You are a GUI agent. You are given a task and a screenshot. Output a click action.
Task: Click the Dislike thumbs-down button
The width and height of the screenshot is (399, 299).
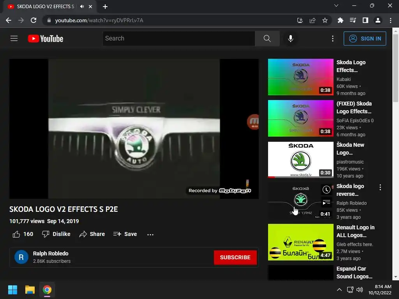click(56, 234)
